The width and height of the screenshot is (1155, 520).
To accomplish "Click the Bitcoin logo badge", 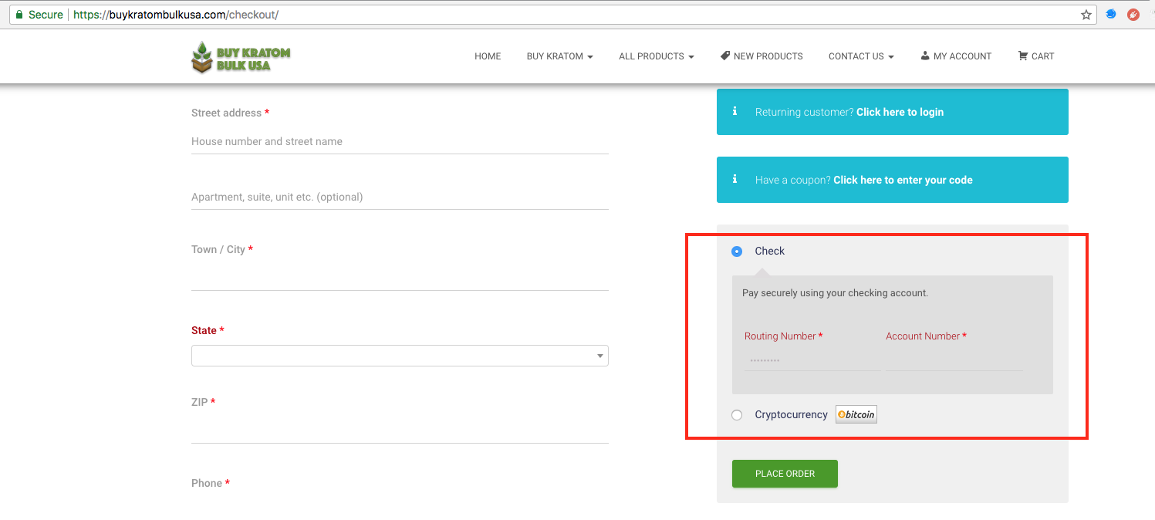I will coord(856,414).
